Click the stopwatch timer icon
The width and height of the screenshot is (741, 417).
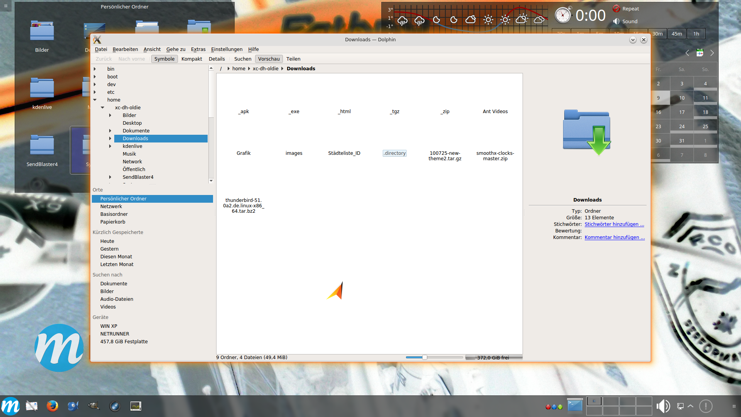coord(563,15)
